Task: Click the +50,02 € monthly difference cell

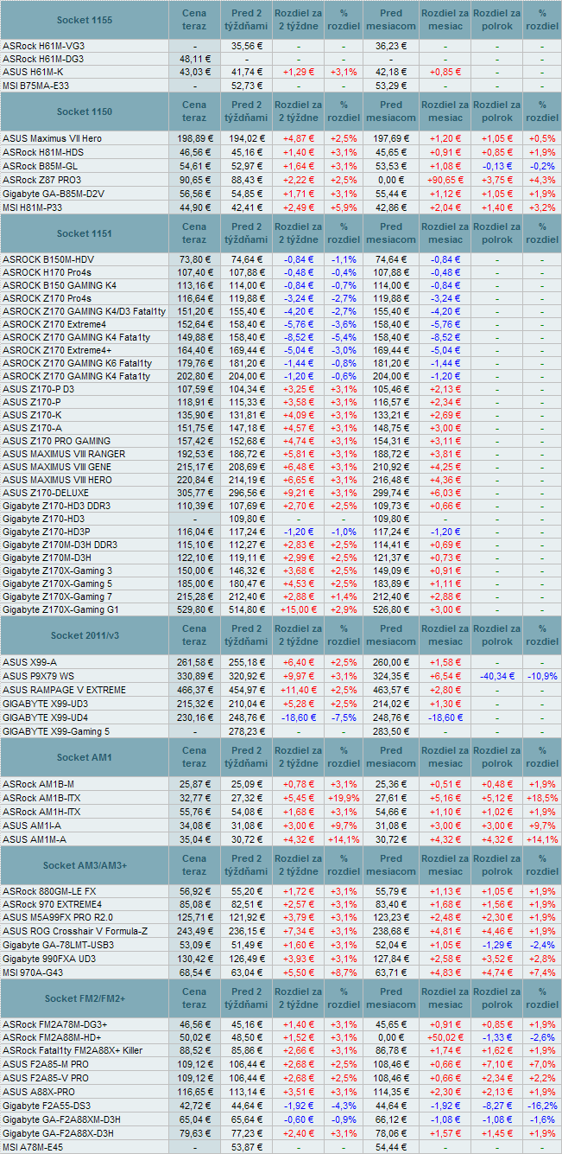Action: (445, 1036)
